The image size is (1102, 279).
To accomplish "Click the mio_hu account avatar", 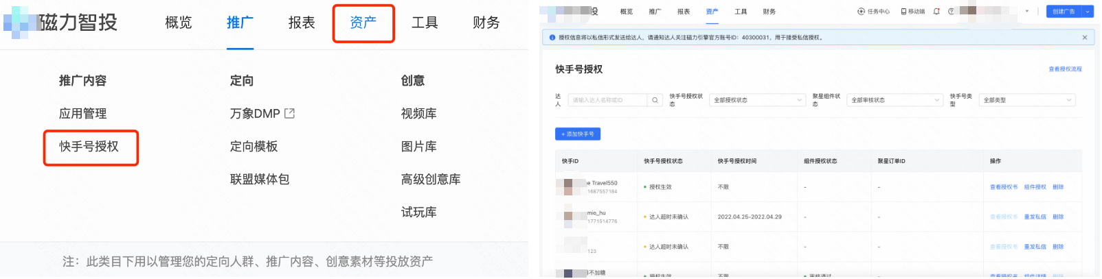I will coord(570,217).
